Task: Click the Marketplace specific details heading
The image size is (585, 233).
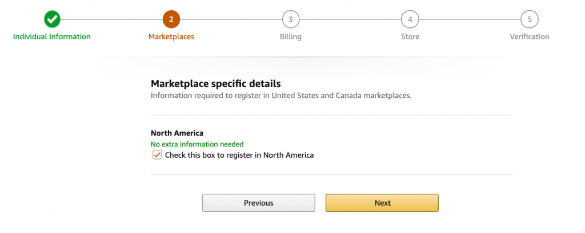Action: click(x=215, y=84)
